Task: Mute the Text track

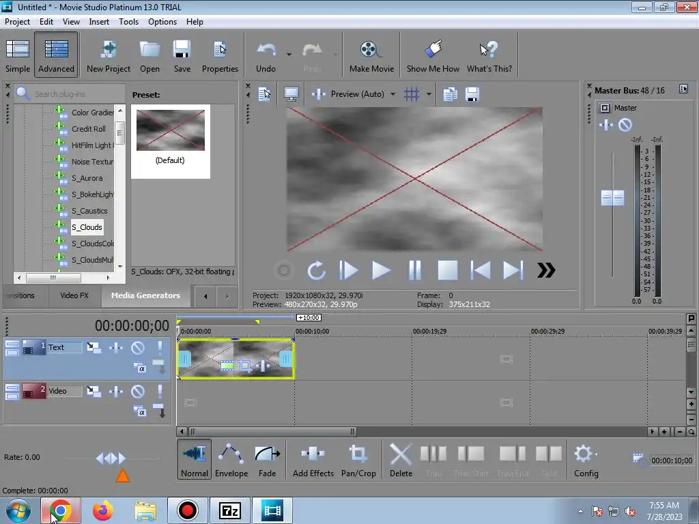Action: (138, 347)
